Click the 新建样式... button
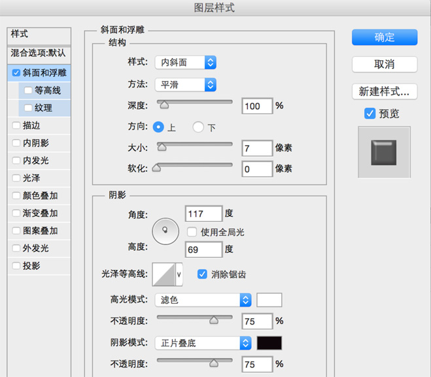 click(384, 91)
